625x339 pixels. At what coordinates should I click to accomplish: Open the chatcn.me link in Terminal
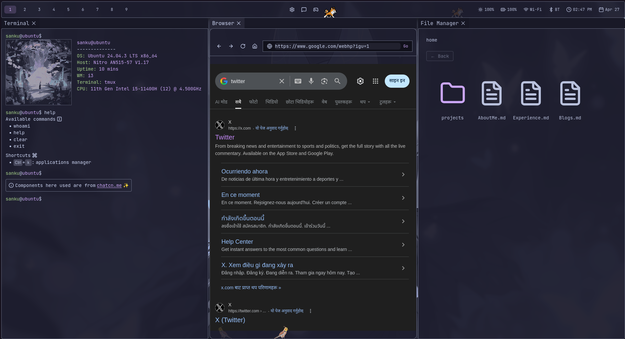click(x=109, y=186)
